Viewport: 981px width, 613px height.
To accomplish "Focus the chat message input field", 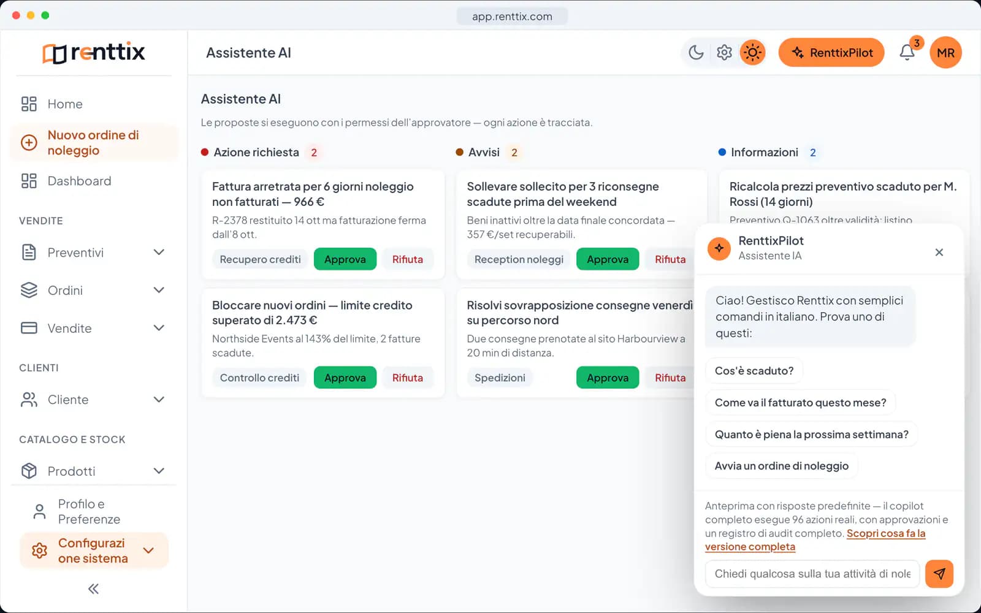I will [812, 574].
